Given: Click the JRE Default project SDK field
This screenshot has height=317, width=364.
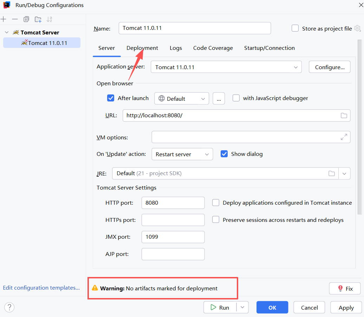Looking at the screenshot, I should (225, 173).
